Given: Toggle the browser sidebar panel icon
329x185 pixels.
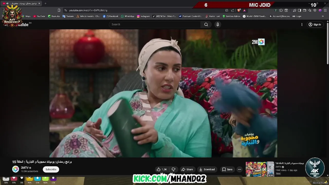Looking at the screenshot, I should point(299,10).
